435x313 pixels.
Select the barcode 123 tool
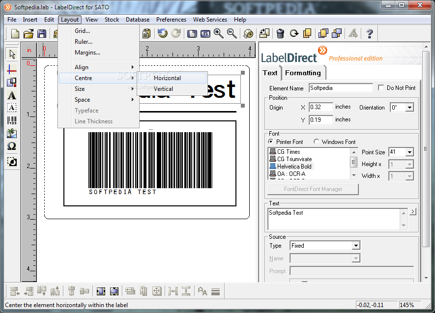tap(12, 120)
